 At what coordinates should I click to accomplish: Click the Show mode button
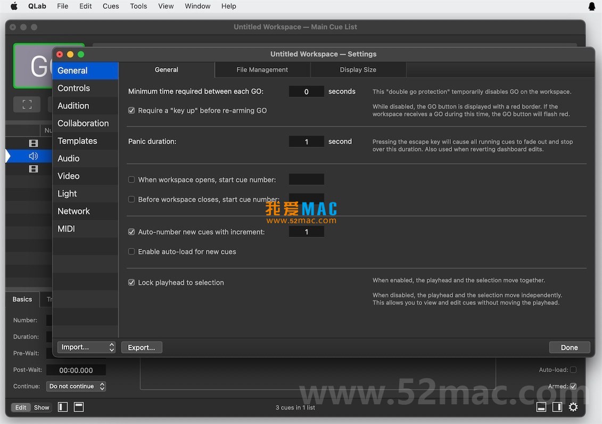pyautogui.click(x=42, y=407)
